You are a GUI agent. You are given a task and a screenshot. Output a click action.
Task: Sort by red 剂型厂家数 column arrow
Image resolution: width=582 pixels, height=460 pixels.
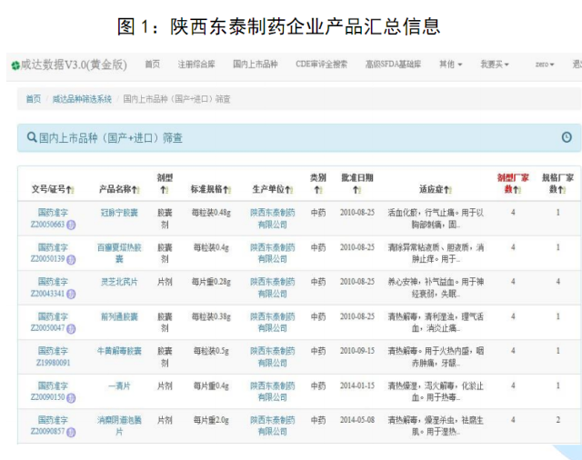tap(517, 190)
